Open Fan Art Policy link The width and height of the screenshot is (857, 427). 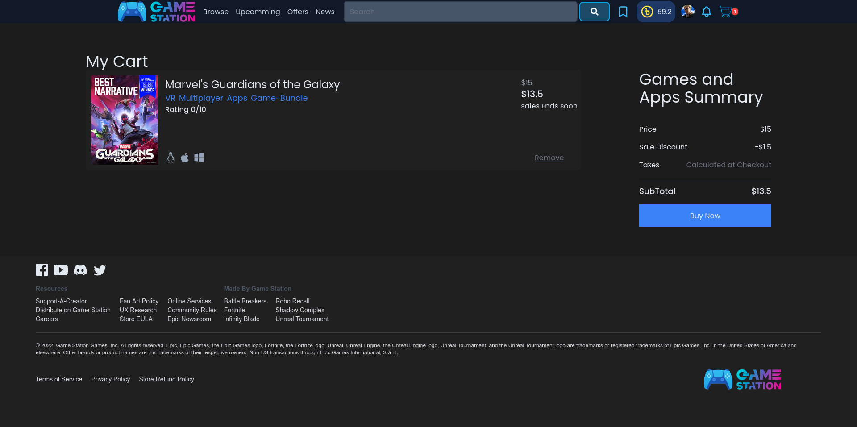click(139, 301)
